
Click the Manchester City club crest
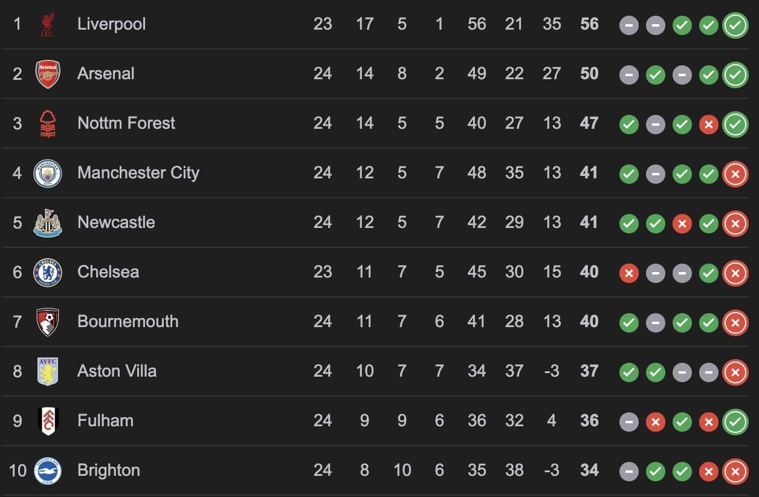tap(47, 173)
